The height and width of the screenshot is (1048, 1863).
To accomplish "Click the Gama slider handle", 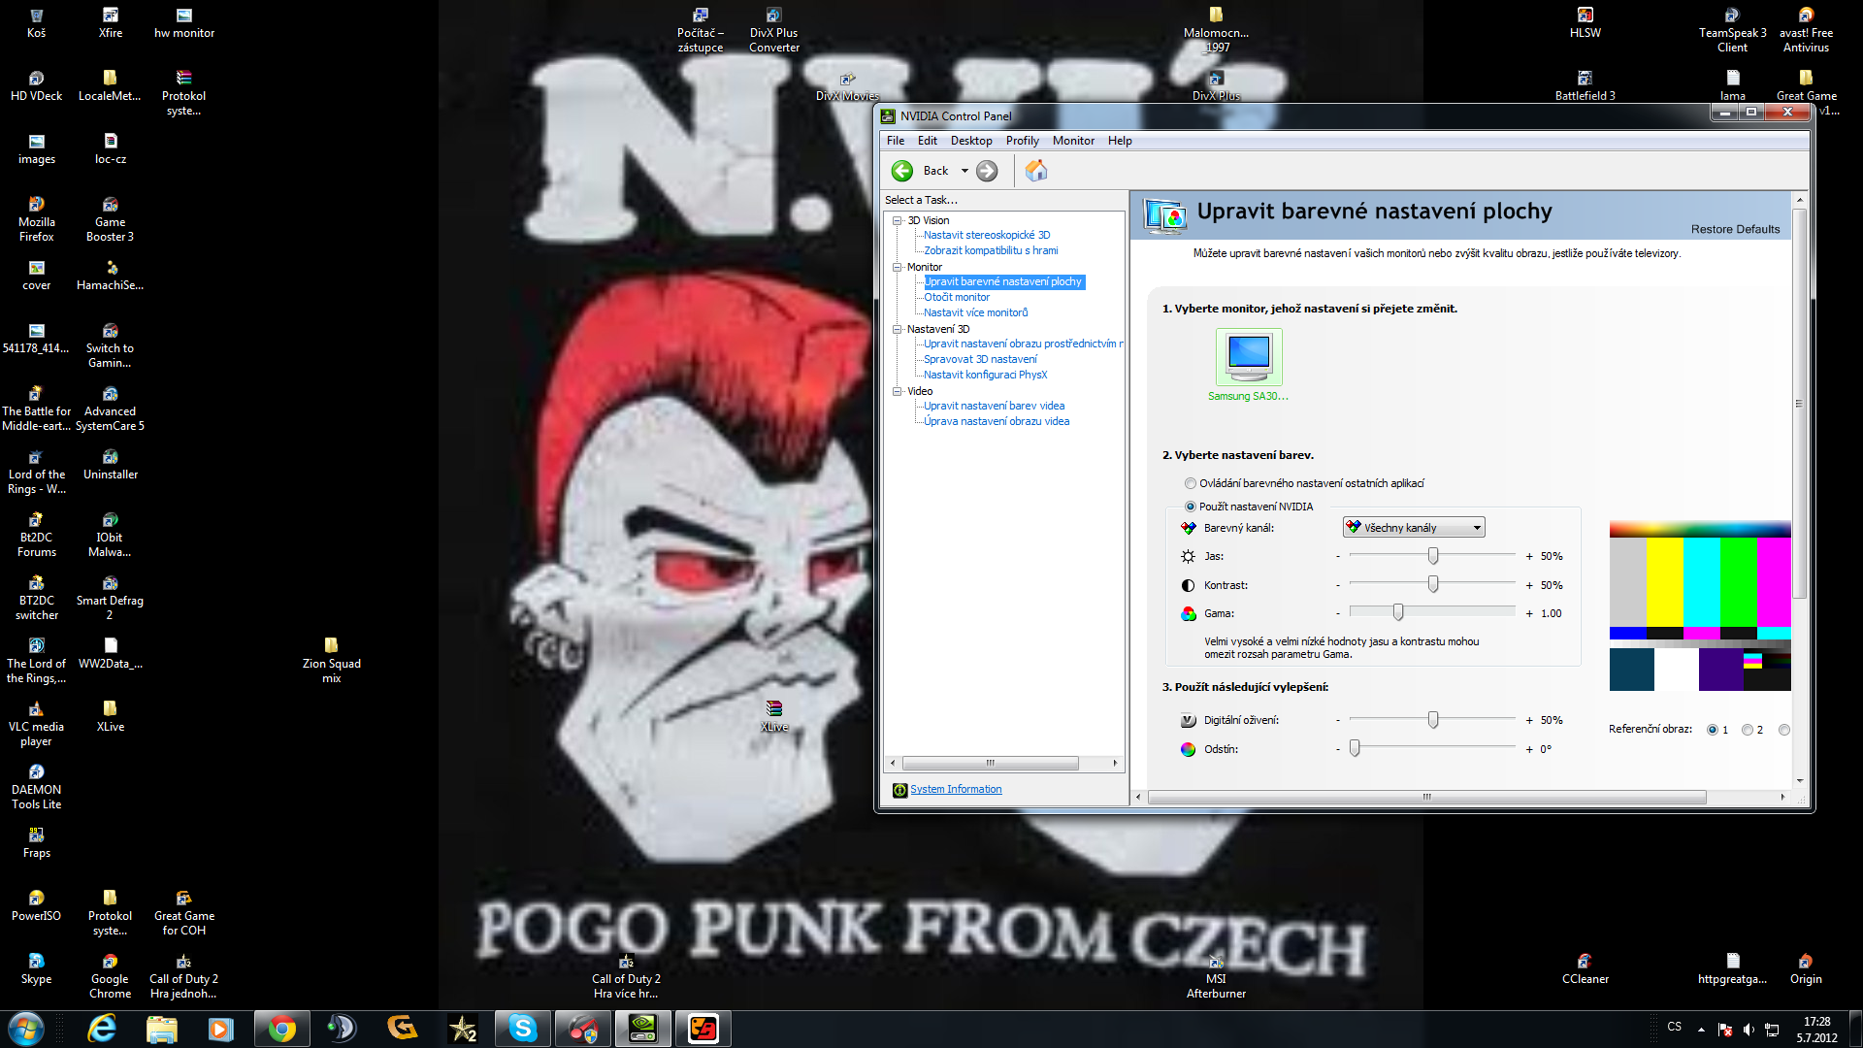I will point(1398,612).
